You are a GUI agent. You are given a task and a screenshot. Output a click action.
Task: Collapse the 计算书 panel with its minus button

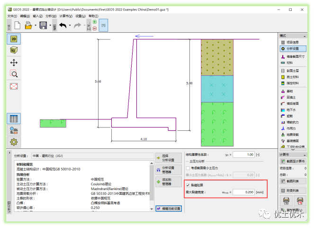pos(305,155)
